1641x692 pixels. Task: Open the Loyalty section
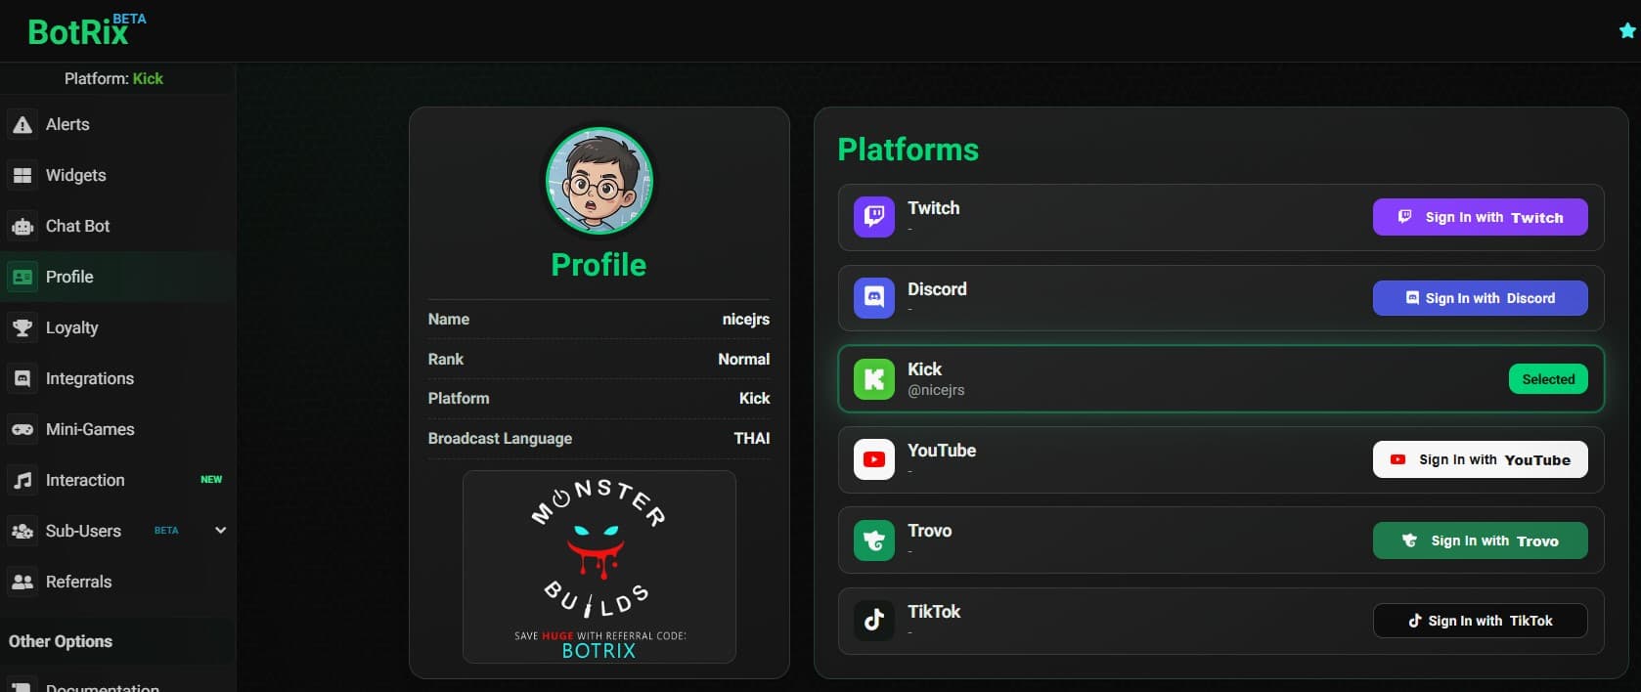(x=117, y=328)
